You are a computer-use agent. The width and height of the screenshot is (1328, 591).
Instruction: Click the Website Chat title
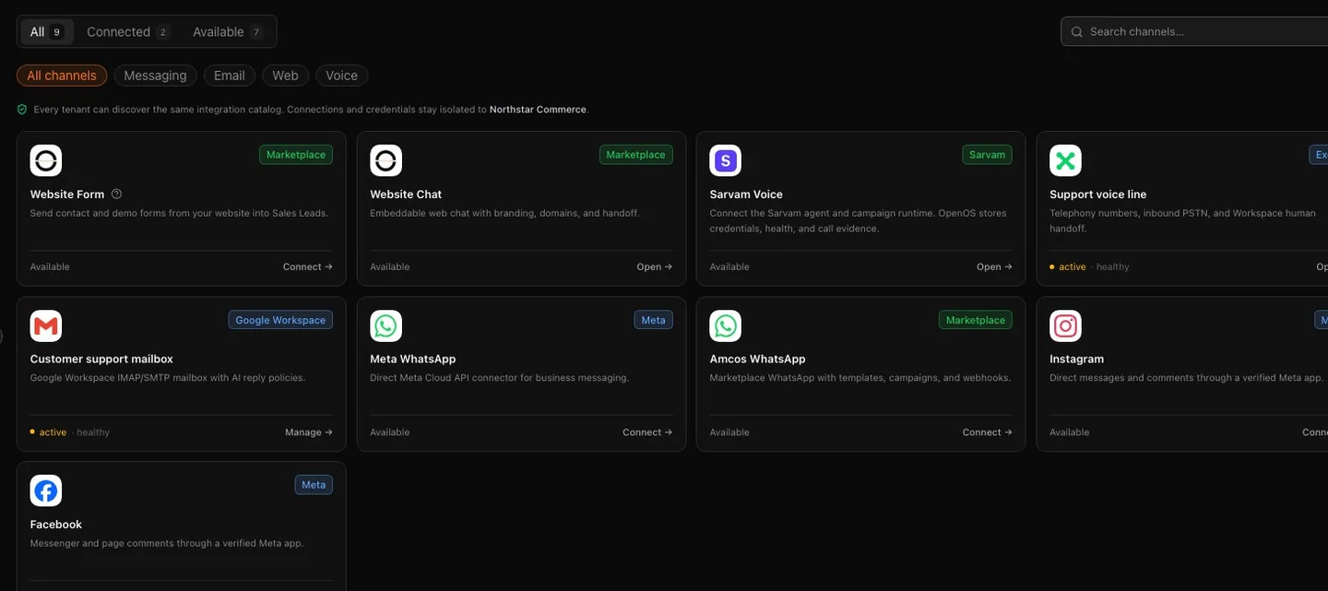(406, 195)
